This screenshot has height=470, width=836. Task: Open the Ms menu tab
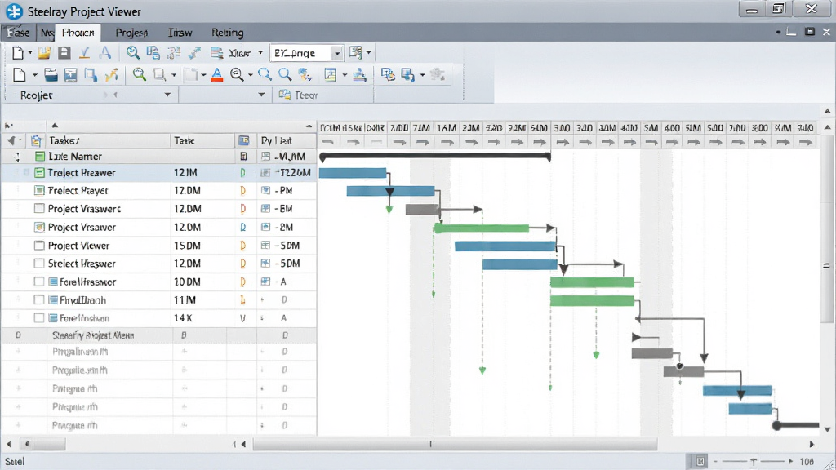[47, 33]
